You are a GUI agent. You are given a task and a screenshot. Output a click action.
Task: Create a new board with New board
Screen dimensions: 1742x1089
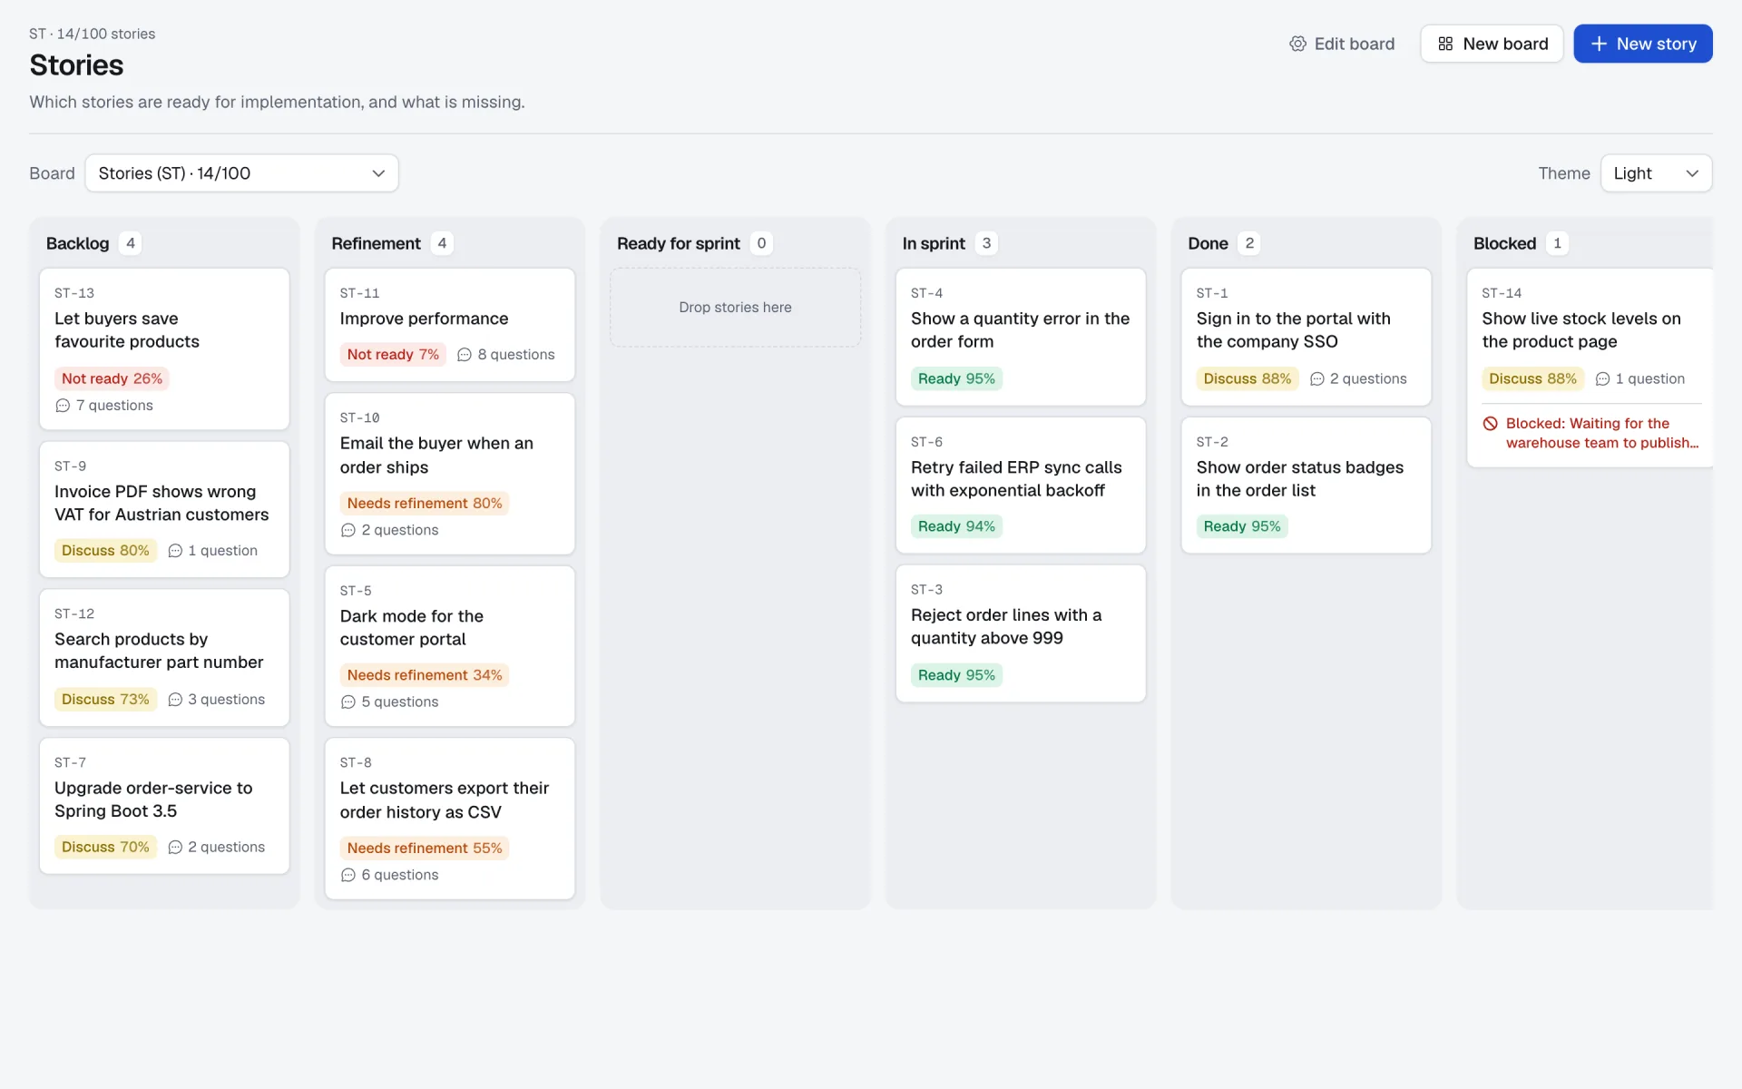pos(1492,44)
